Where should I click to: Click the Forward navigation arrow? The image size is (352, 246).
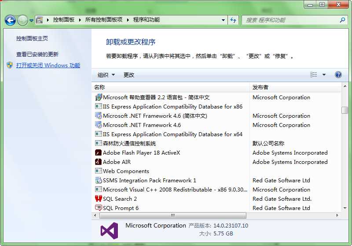tap(22, 20)
